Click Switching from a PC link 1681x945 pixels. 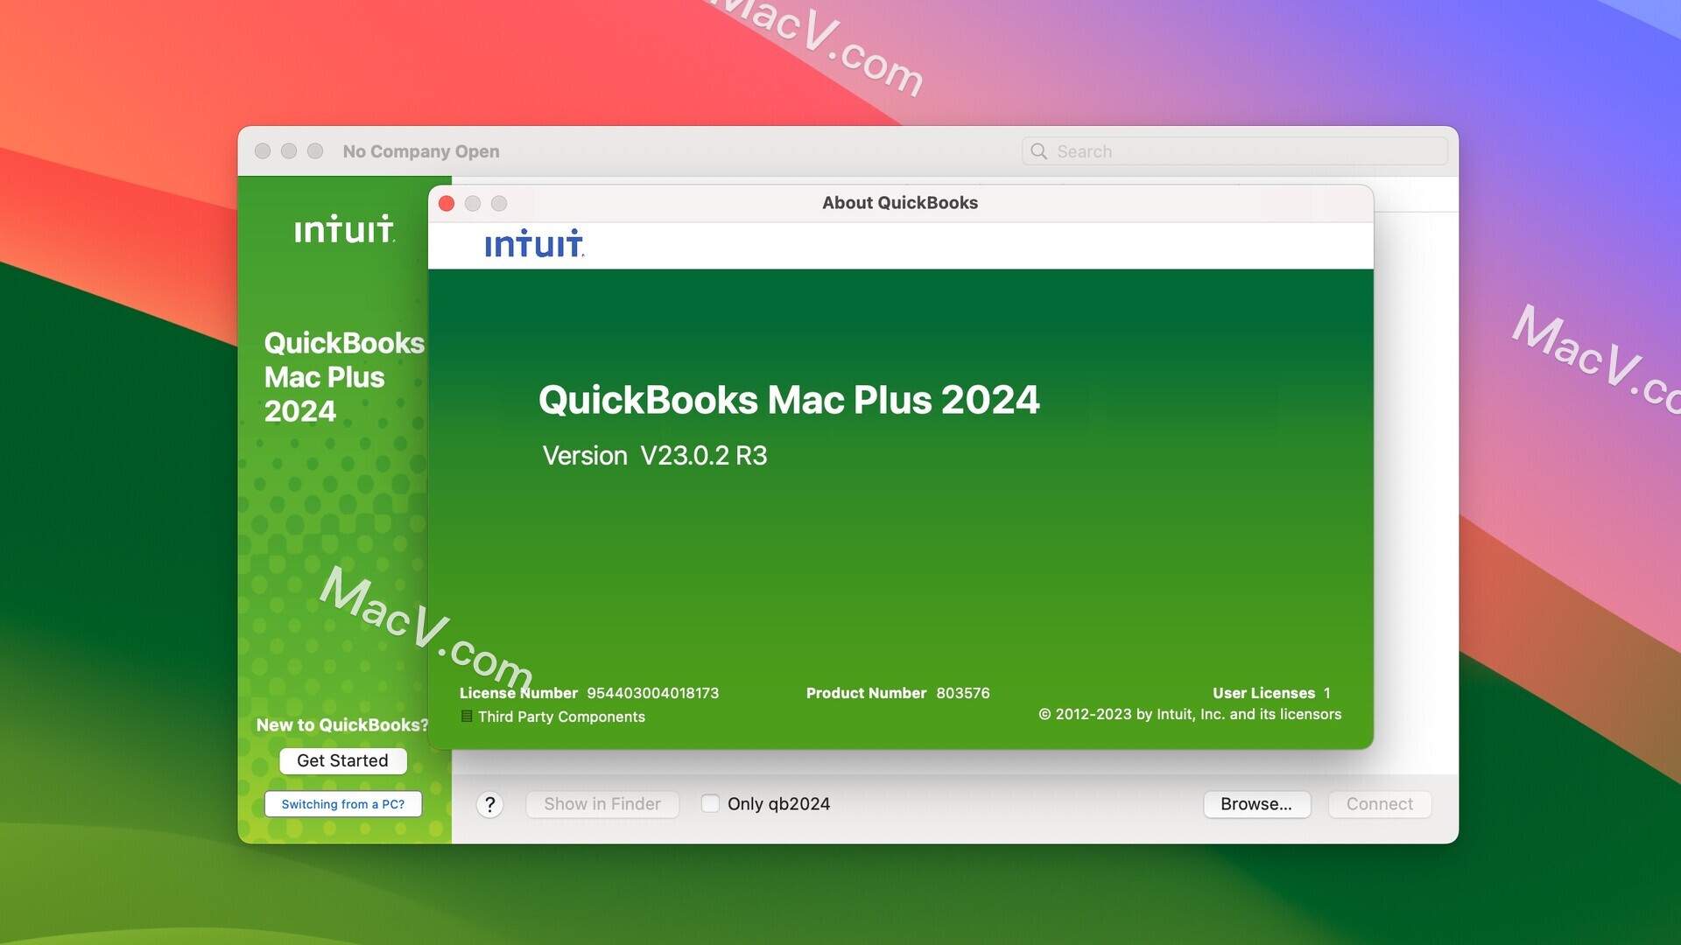point(343,804)
